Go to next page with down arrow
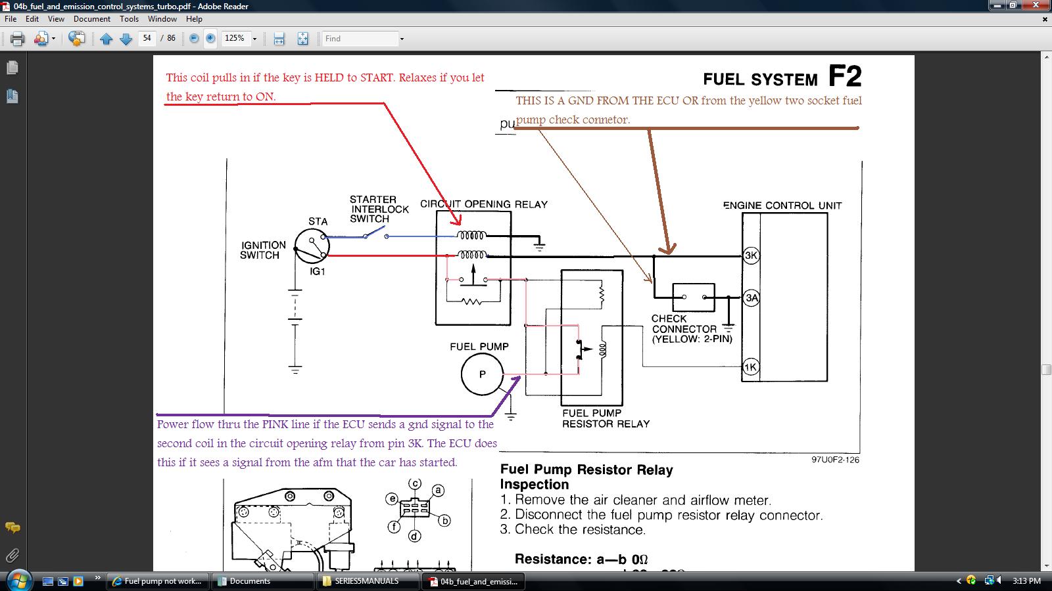This screenshot has height=591, width=1052. point(126,39)
